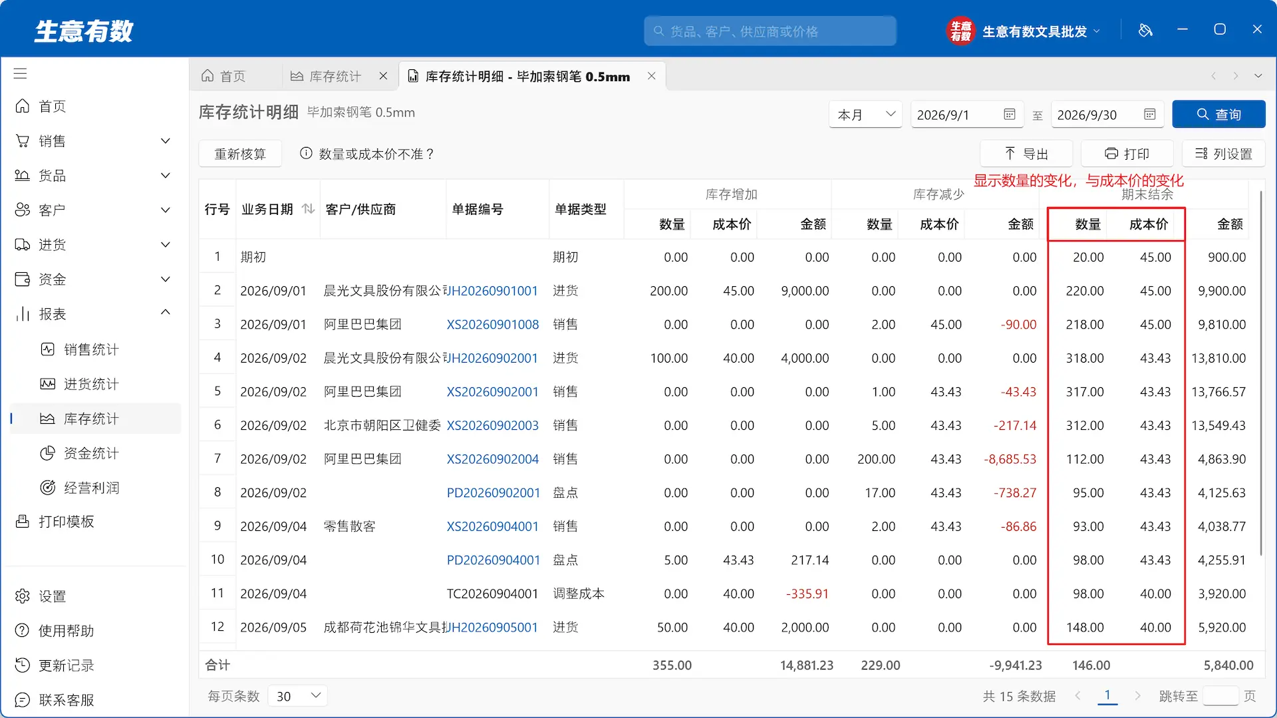Open 设置 settings in sidebar

[52, 596]
